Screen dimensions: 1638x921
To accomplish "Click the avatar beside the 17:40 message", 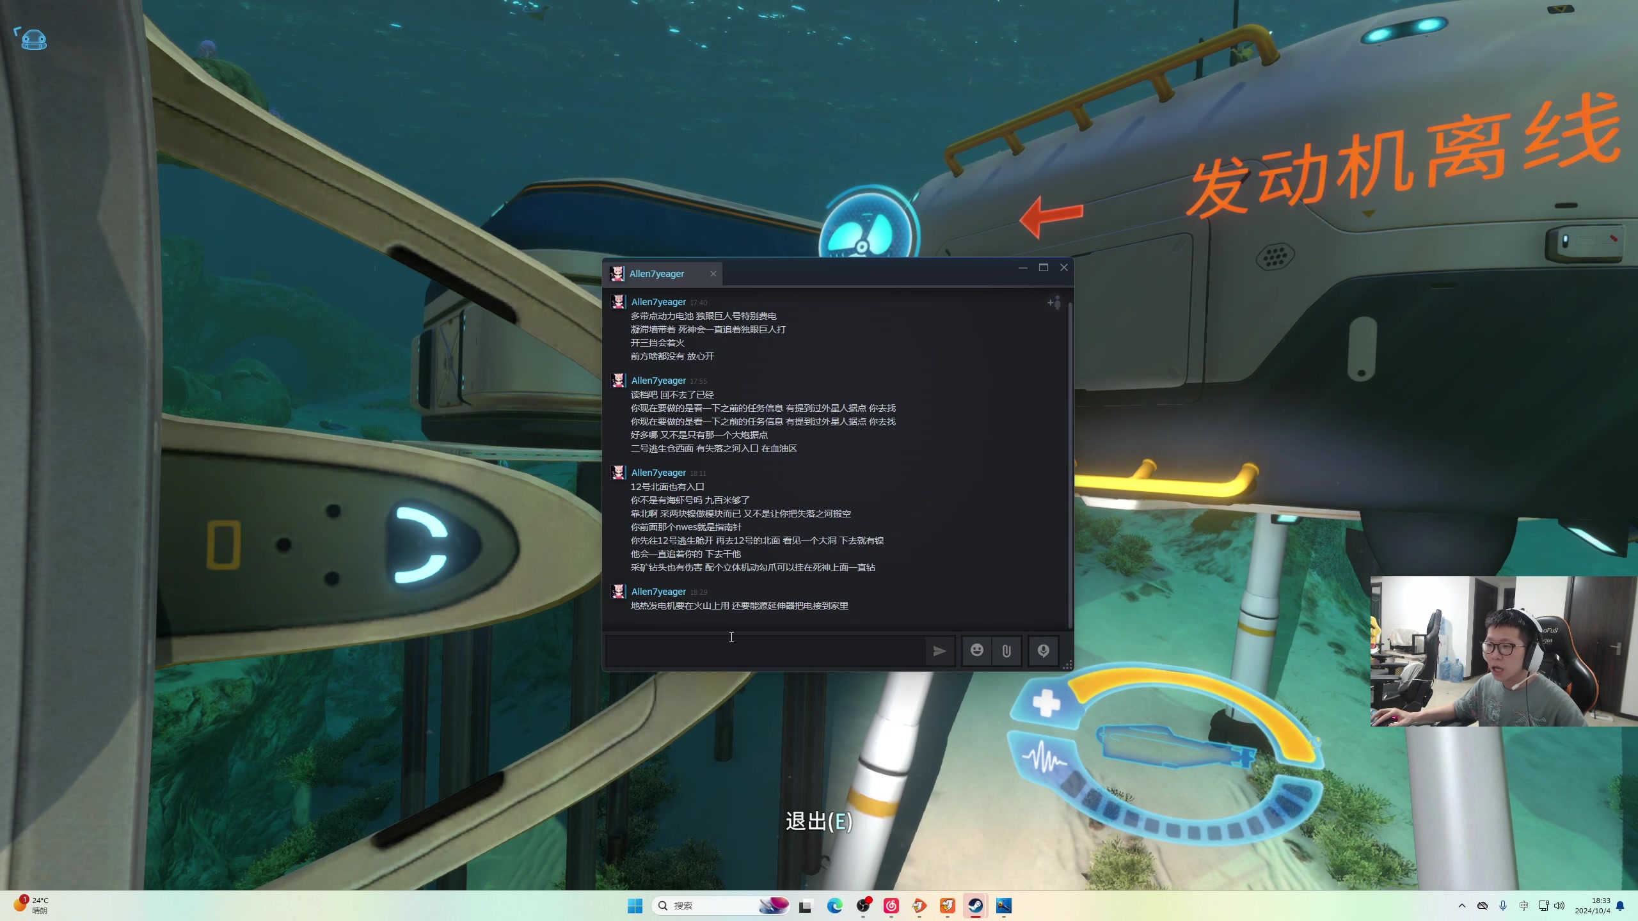I will (x=618, y=302).
